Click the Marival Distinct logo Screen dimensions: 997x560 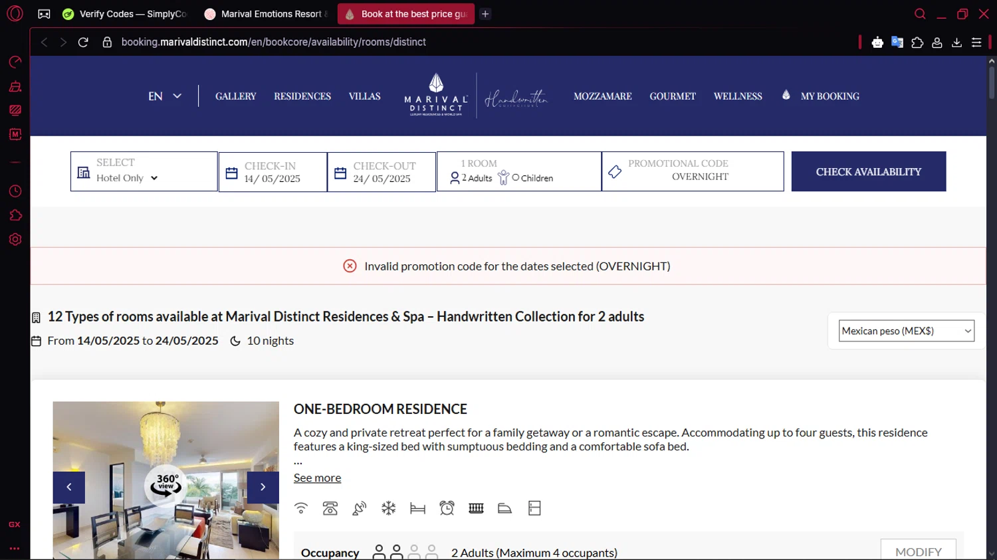(436, 95)
